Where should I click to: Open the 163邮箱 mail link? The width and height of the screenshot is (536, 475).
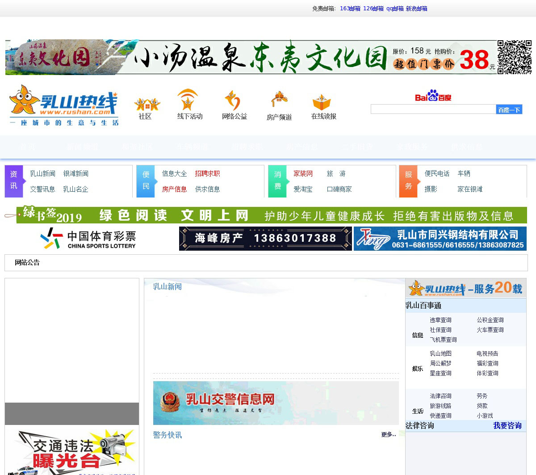click(x=350, y=8)
